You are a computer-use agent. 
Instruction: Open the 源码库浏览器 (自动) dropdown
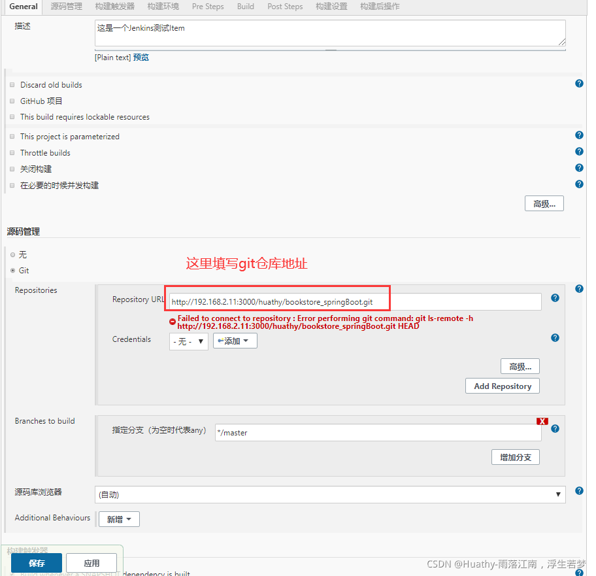pyautogui.click(x=330, y=494)
